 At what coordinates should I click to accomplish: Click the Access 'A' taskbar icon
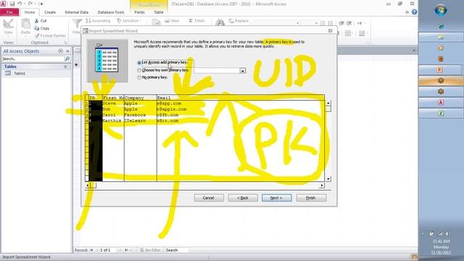(441, 102)
